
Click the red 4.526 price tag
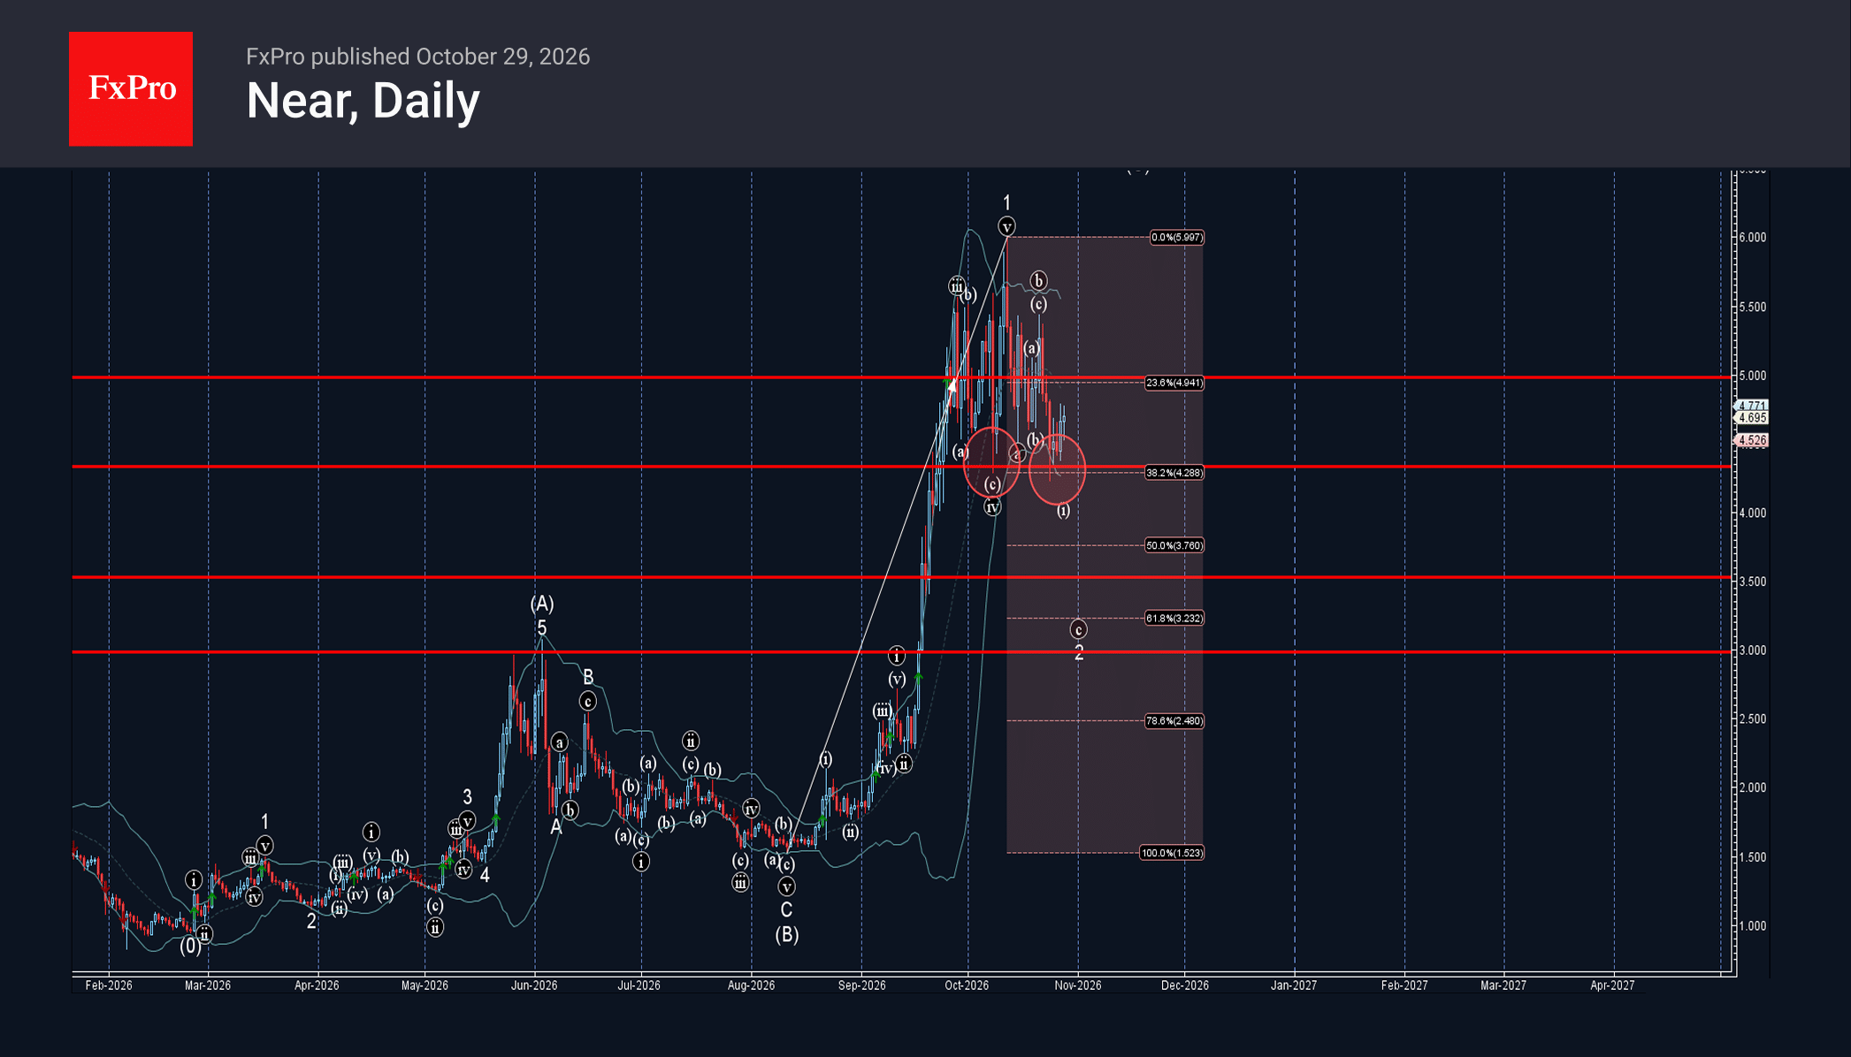coord(1751,440)
